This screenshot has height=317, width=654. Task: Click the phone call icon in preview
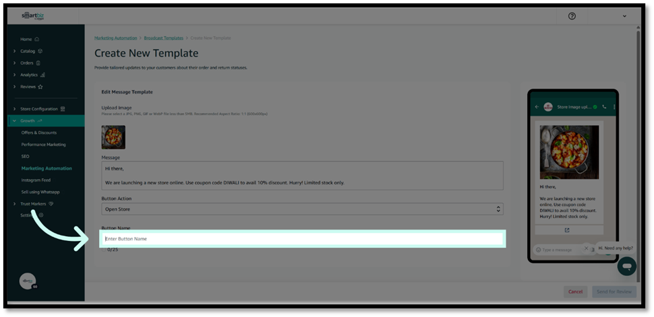pos(604,107)
